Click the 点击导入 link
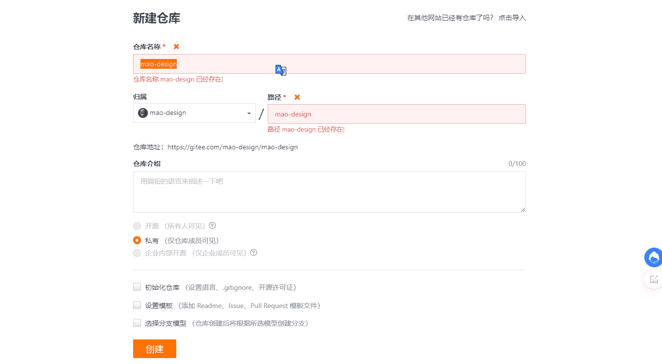 (512, 18)
